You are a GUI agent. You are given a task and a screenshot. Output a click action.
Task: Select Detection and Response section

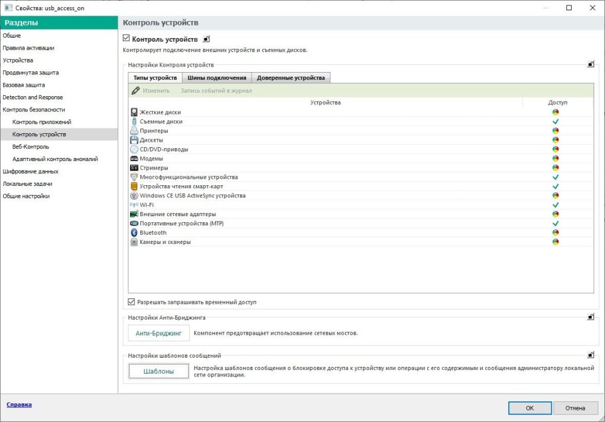pyautogui.click(x=33, y=97)
